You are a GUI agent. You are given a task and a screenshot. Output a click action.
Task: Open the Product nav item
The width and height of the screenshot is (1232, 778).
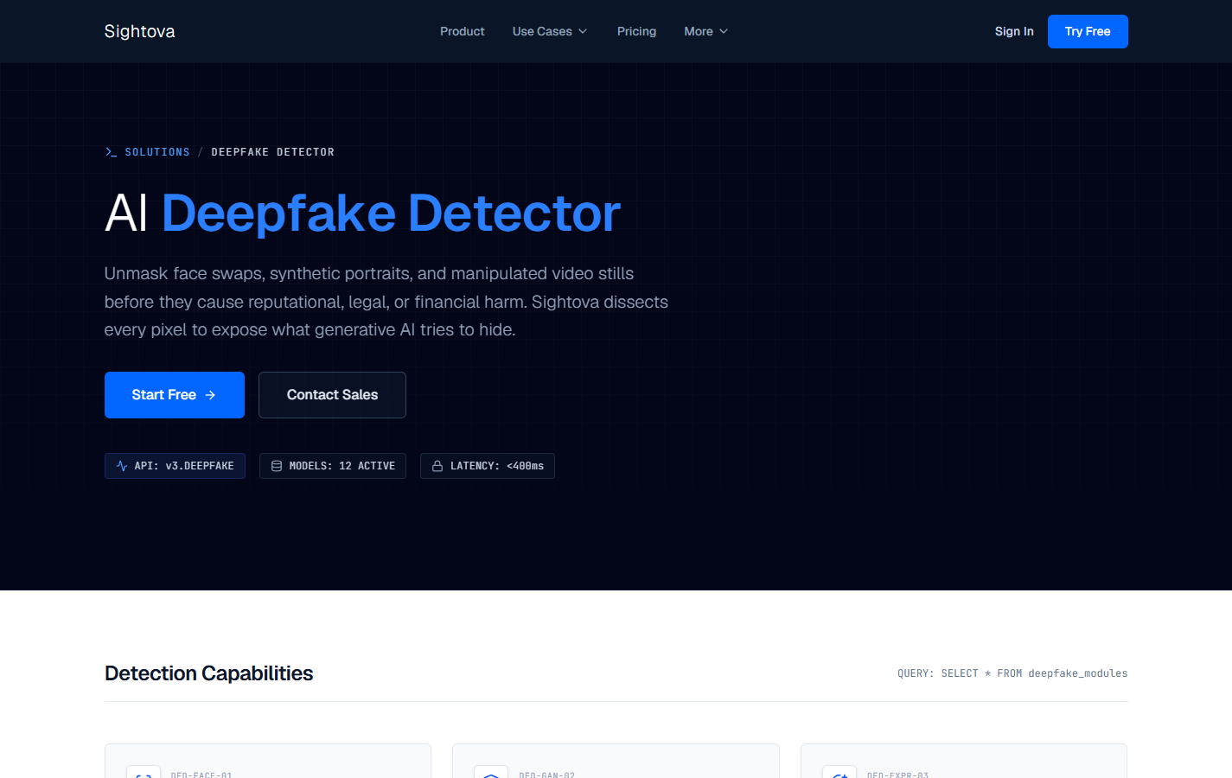[463, 31]
